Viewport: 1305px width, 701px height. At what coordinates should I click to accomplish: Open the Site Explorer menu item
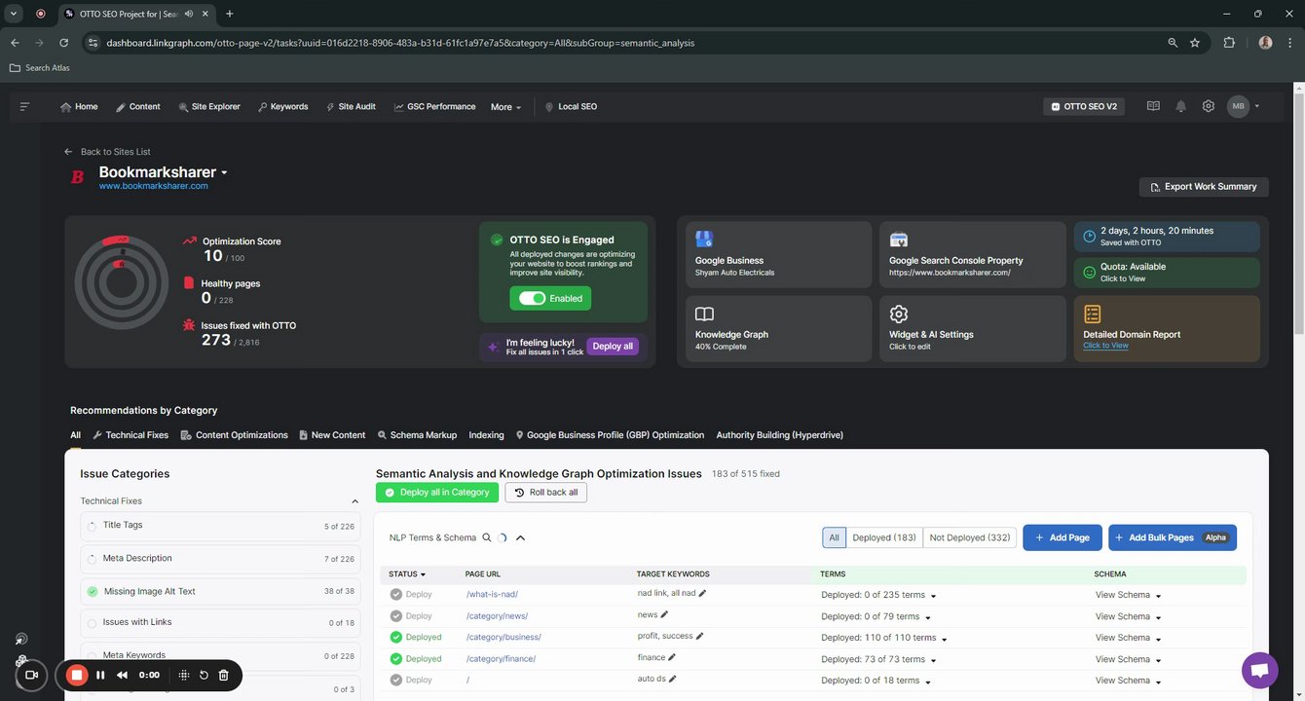click(209, 107)
